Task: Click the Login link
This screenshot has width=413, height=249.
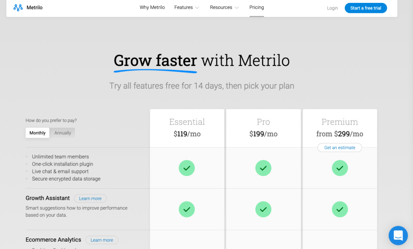Action: (332, 8)
